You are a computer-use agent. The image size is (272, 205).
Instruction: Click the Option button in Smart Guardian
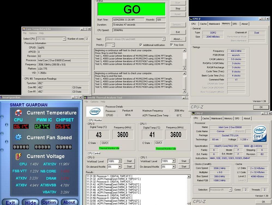tap(49, 202)
